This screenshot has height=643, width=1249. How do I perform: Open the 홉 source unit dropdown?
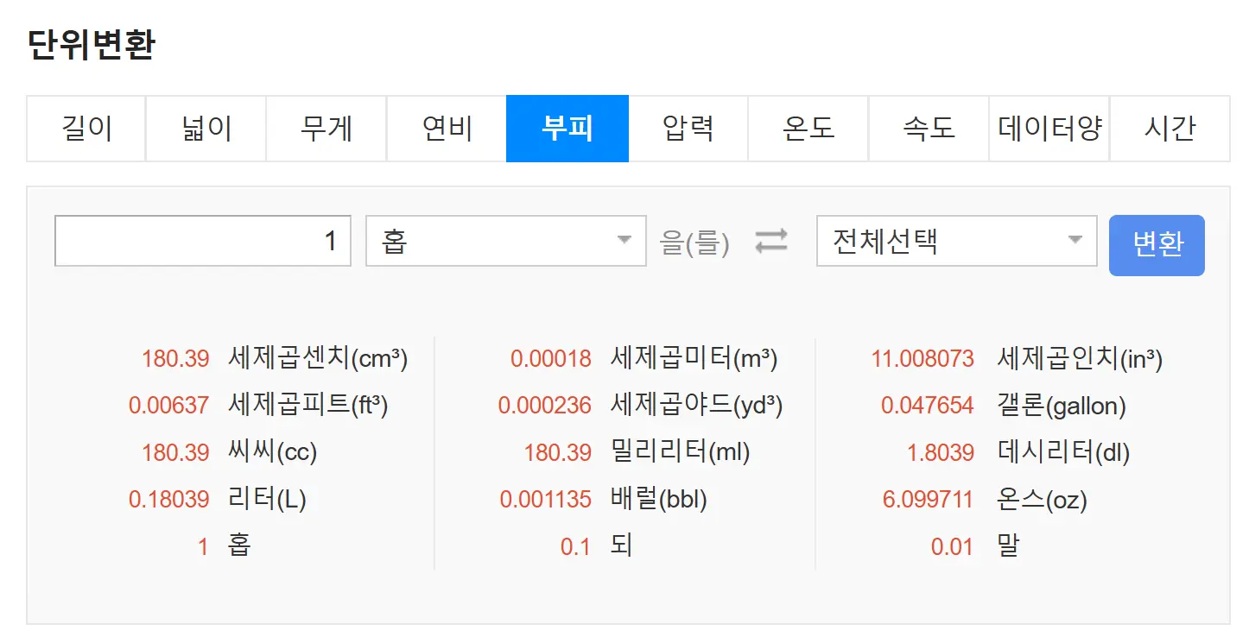coord(505,242)
